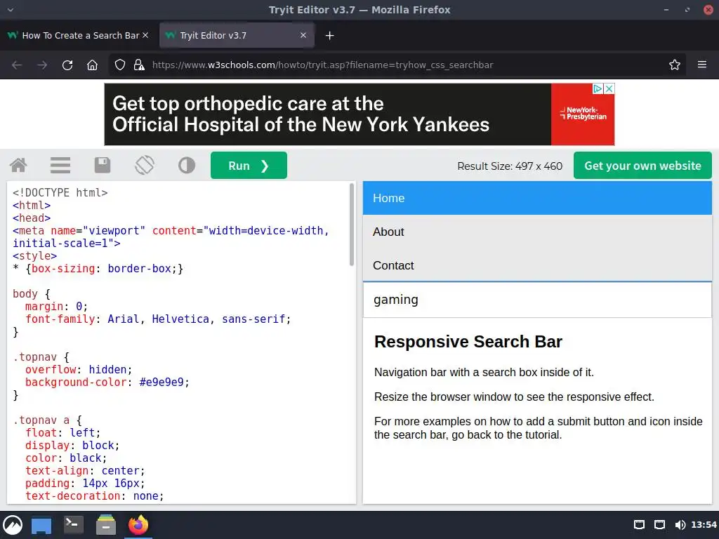Click the About link in result navbar

pyautogui.click(x=537, y=232)
